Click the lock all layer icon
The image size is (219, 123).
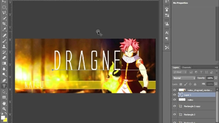195,84
